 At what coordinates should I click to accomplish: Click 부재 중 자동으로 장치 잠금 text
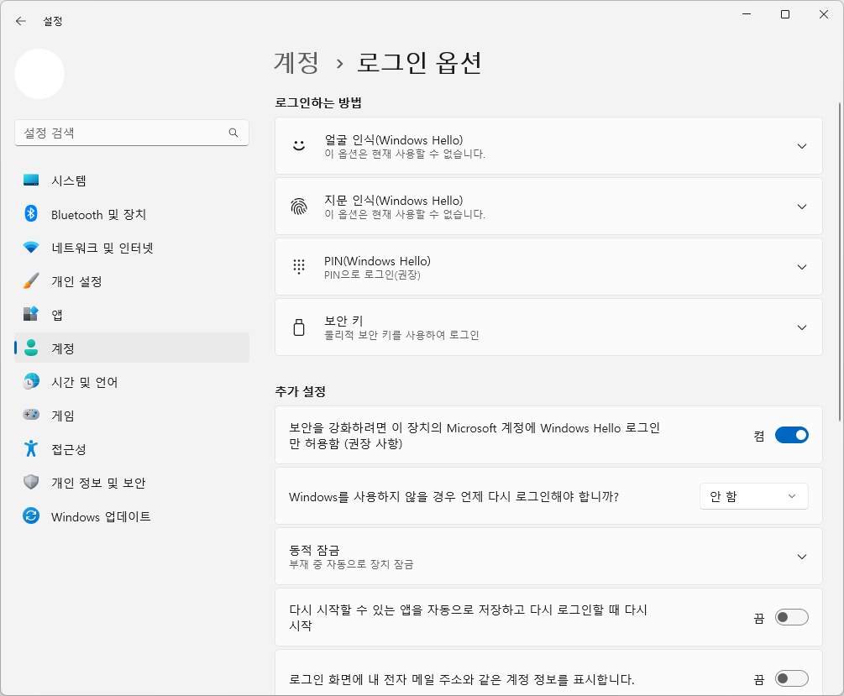click(x=352, y=564)
